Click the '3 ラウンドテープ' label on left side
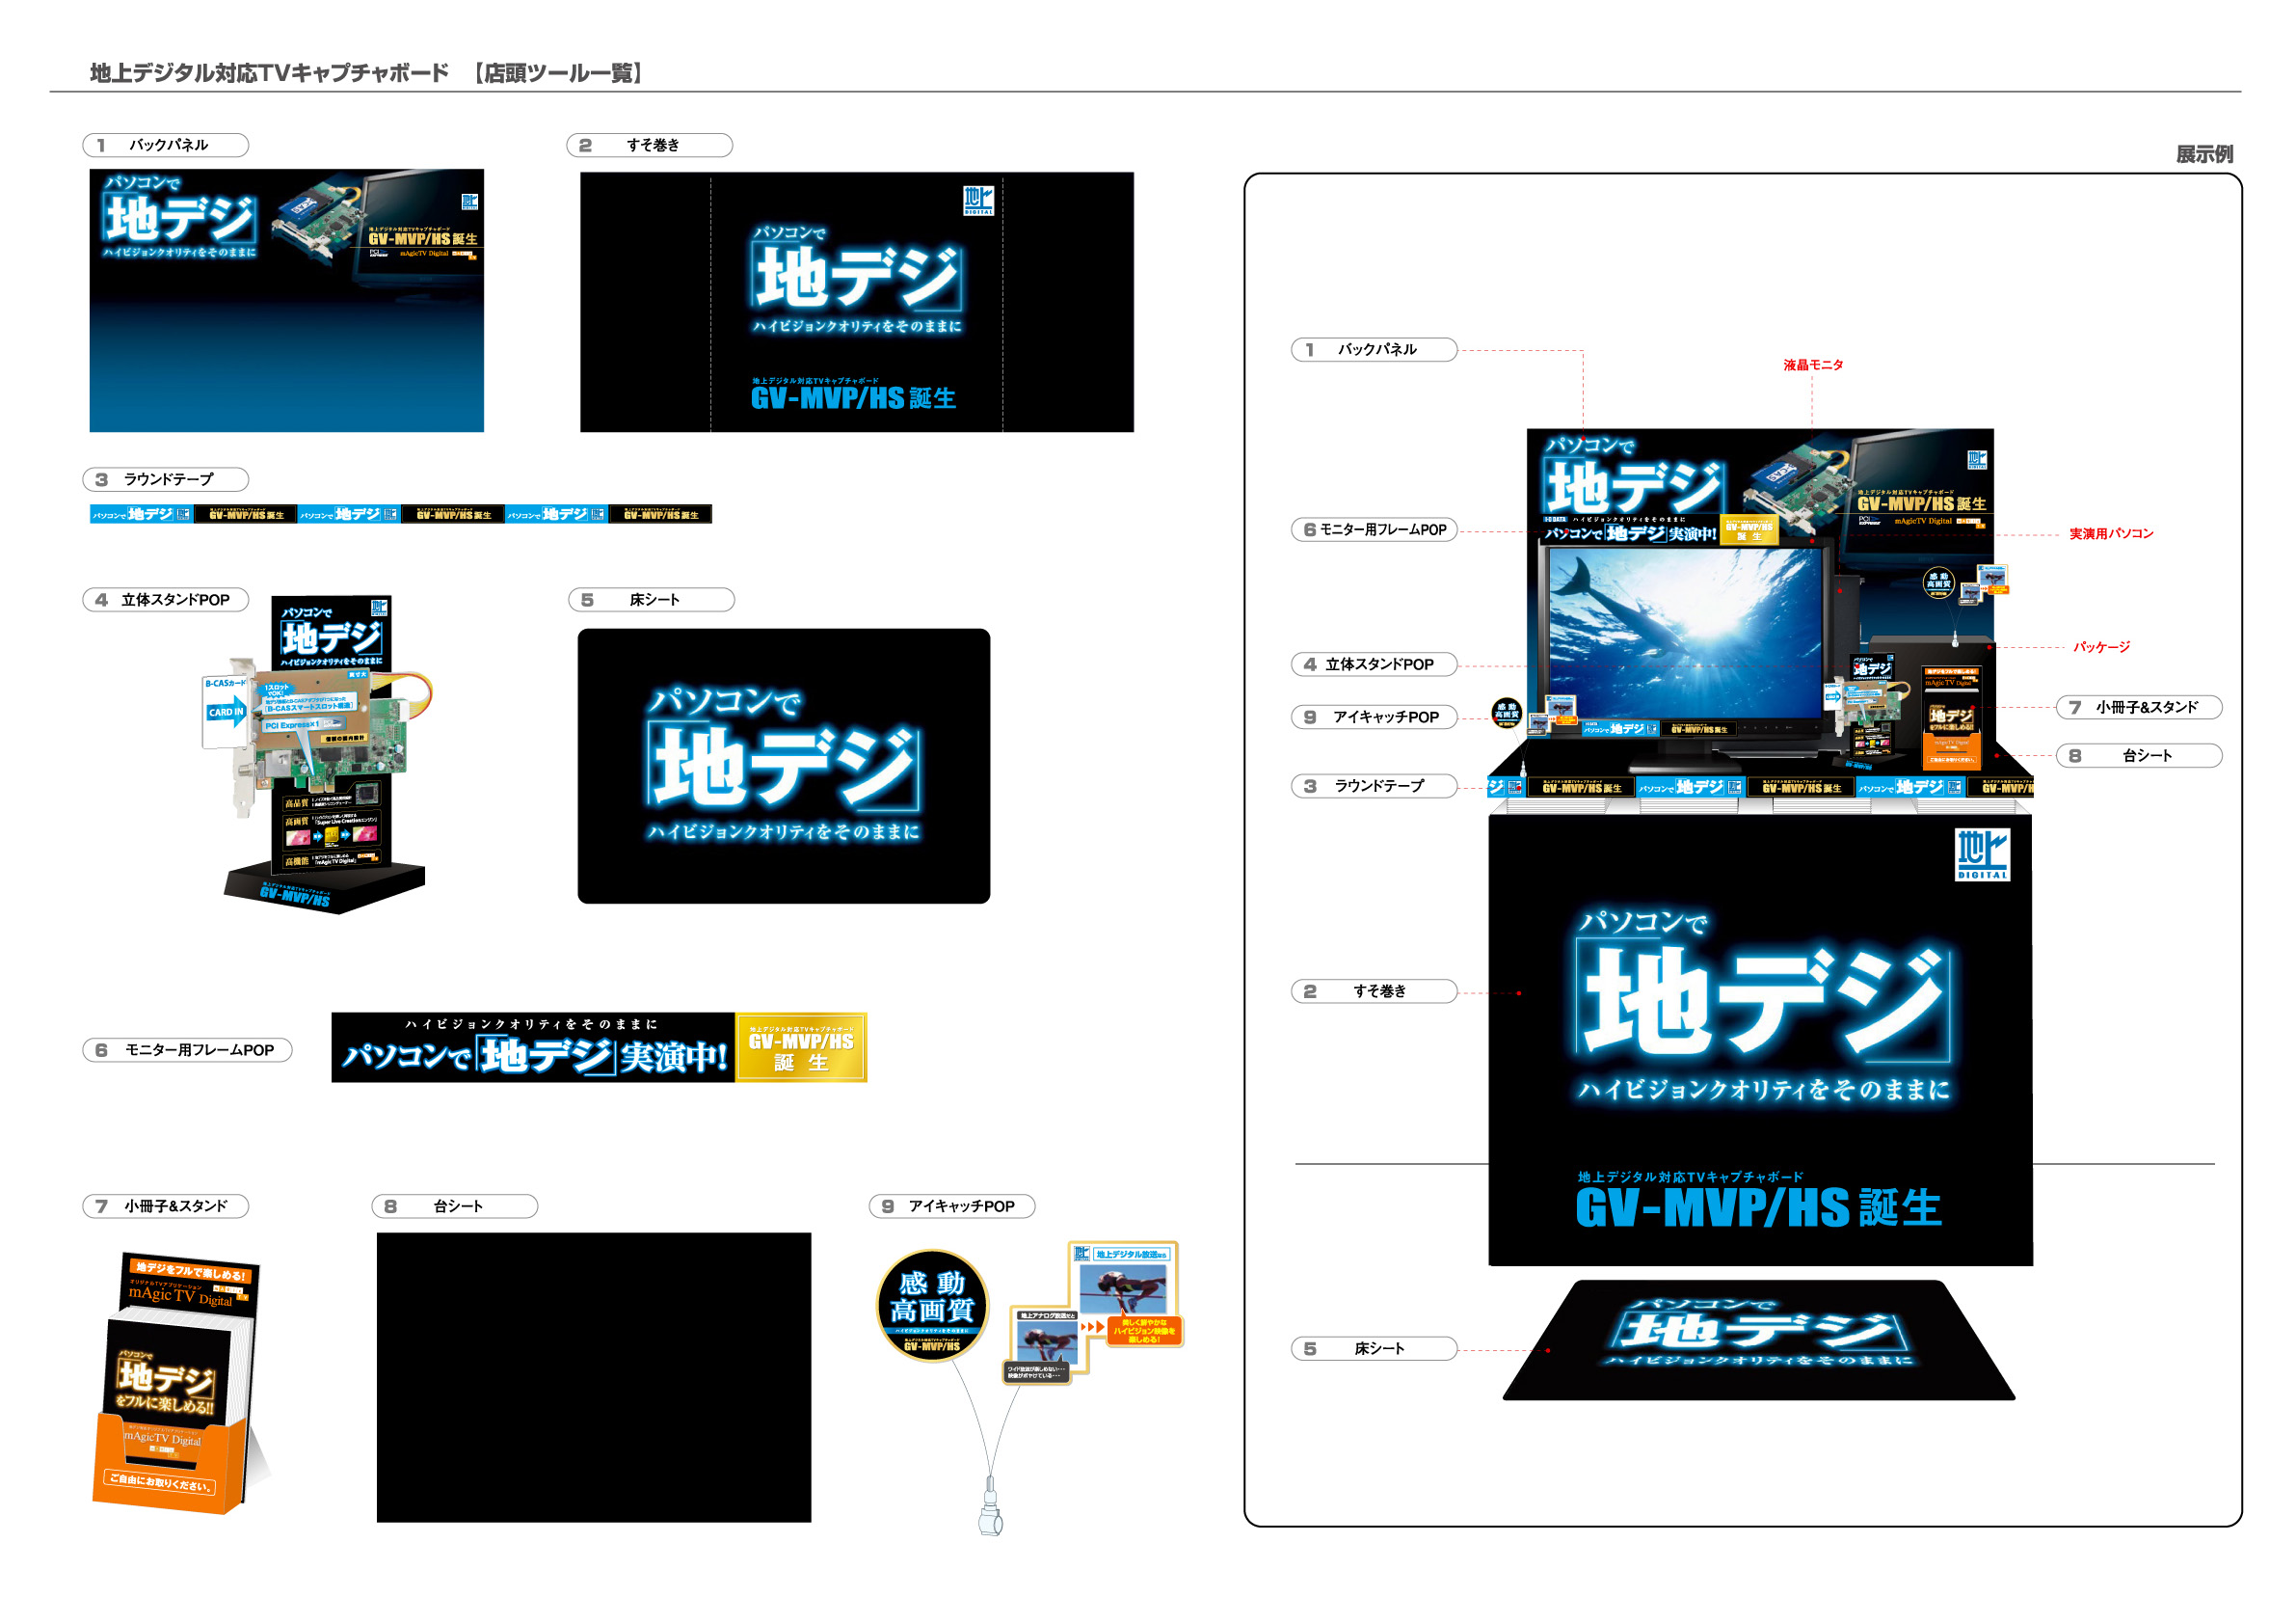The image size is (2296, 1624). [165, 479]
